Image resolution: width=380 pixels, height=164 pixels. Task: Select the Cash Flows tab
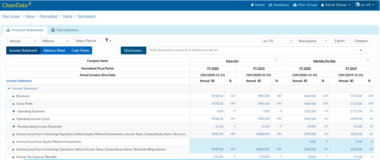point(80,50)
